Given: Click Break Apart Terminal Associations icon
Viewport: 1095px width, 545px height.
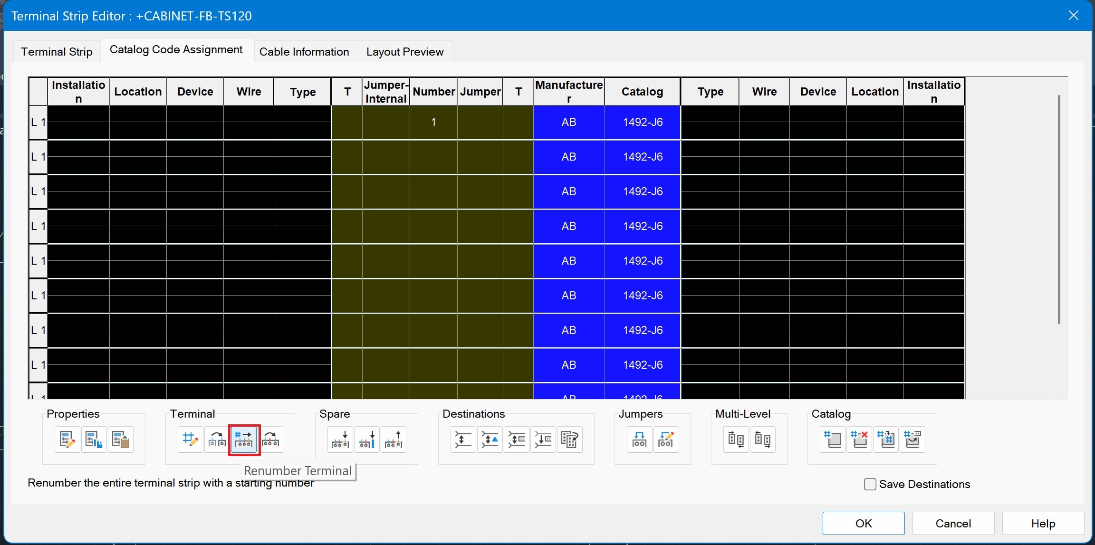Looking at the screenshot, I should 763,440.
